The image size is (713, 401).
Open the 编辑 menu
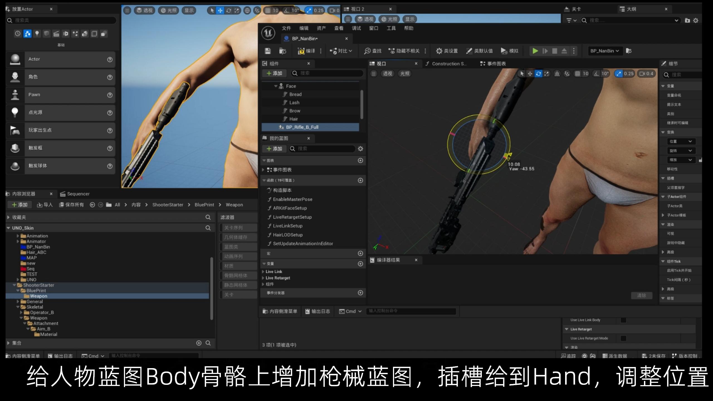point(304,28)
